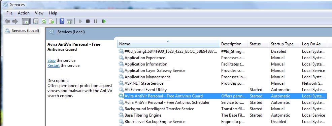Select Background Intelligent Transfer Service name
The image size is (332, 126).
159,109
